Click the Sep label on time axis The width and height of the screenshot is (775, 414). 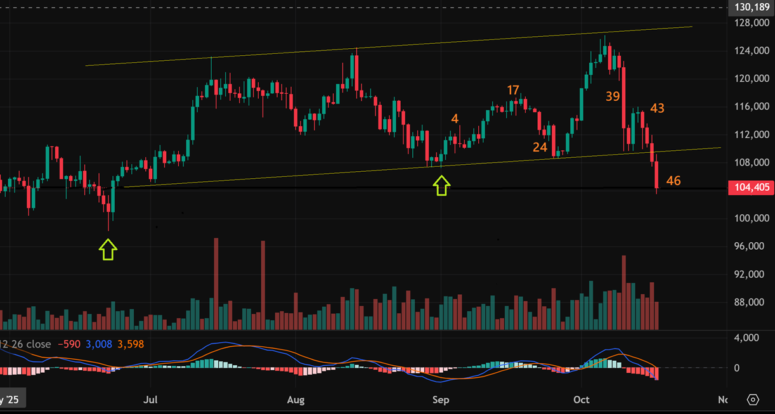[x=441, y=400]
